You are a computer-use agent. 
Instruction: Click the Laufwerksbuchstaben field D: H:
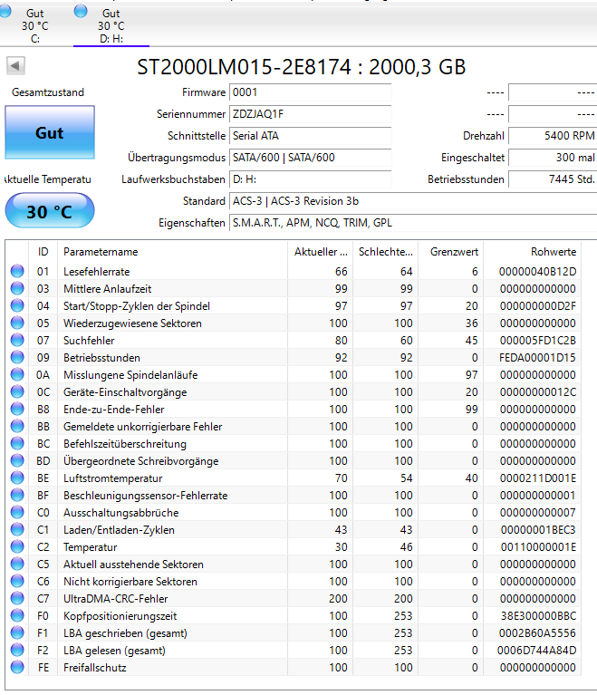[310, 179]
